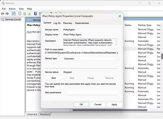Screen dimensions: 163x119
Task: Click the Description box scrollbar in the dialog
Action: tap(116, 42)
